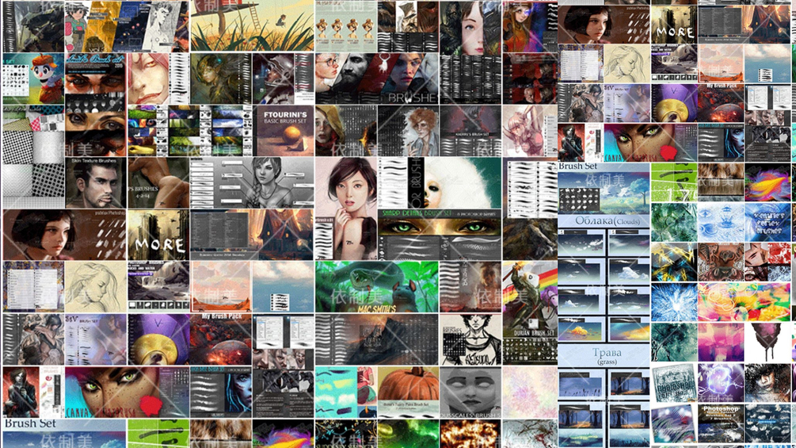Select the braided-hair woman sketch thumbnail
796x448 pixels.
(x=253, y=183)
